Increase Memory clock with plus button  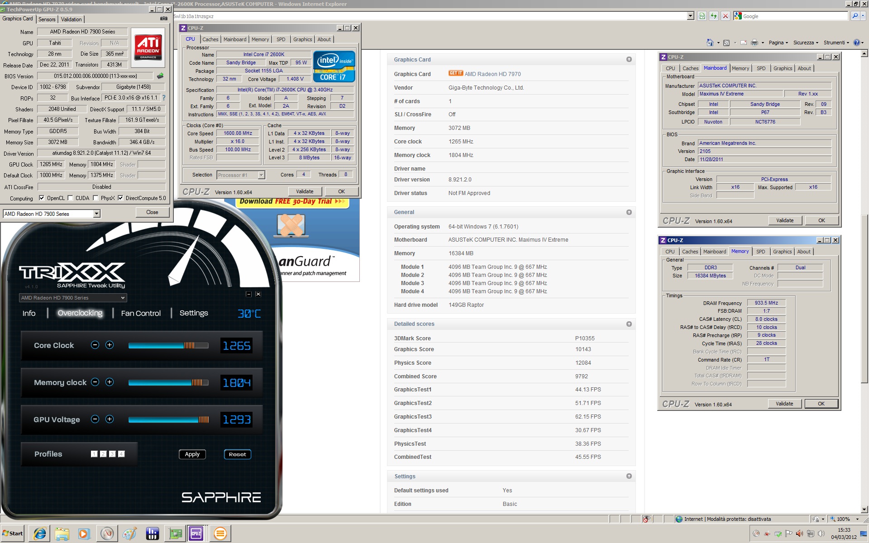click(x=110, y=382)
